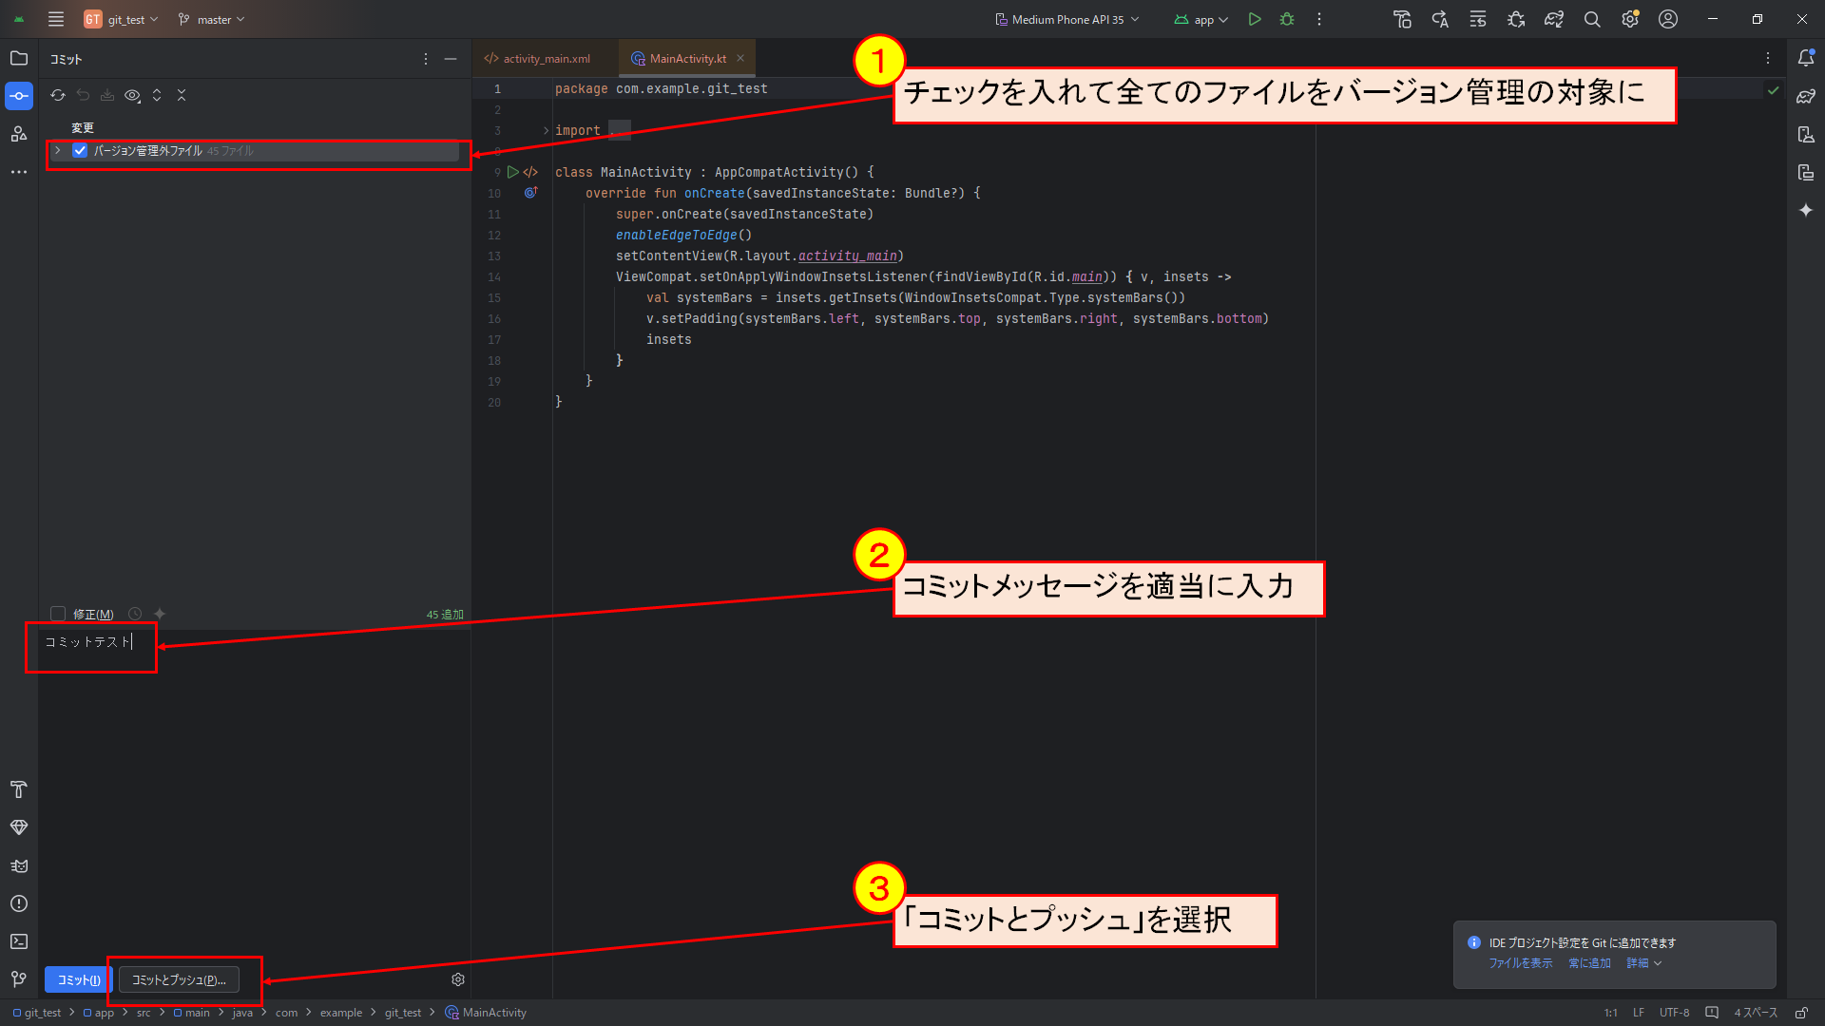Minimize the コミット panel with hide icon
The height and width of the screenshot is (1026, 1825).
tap(451, 59)
